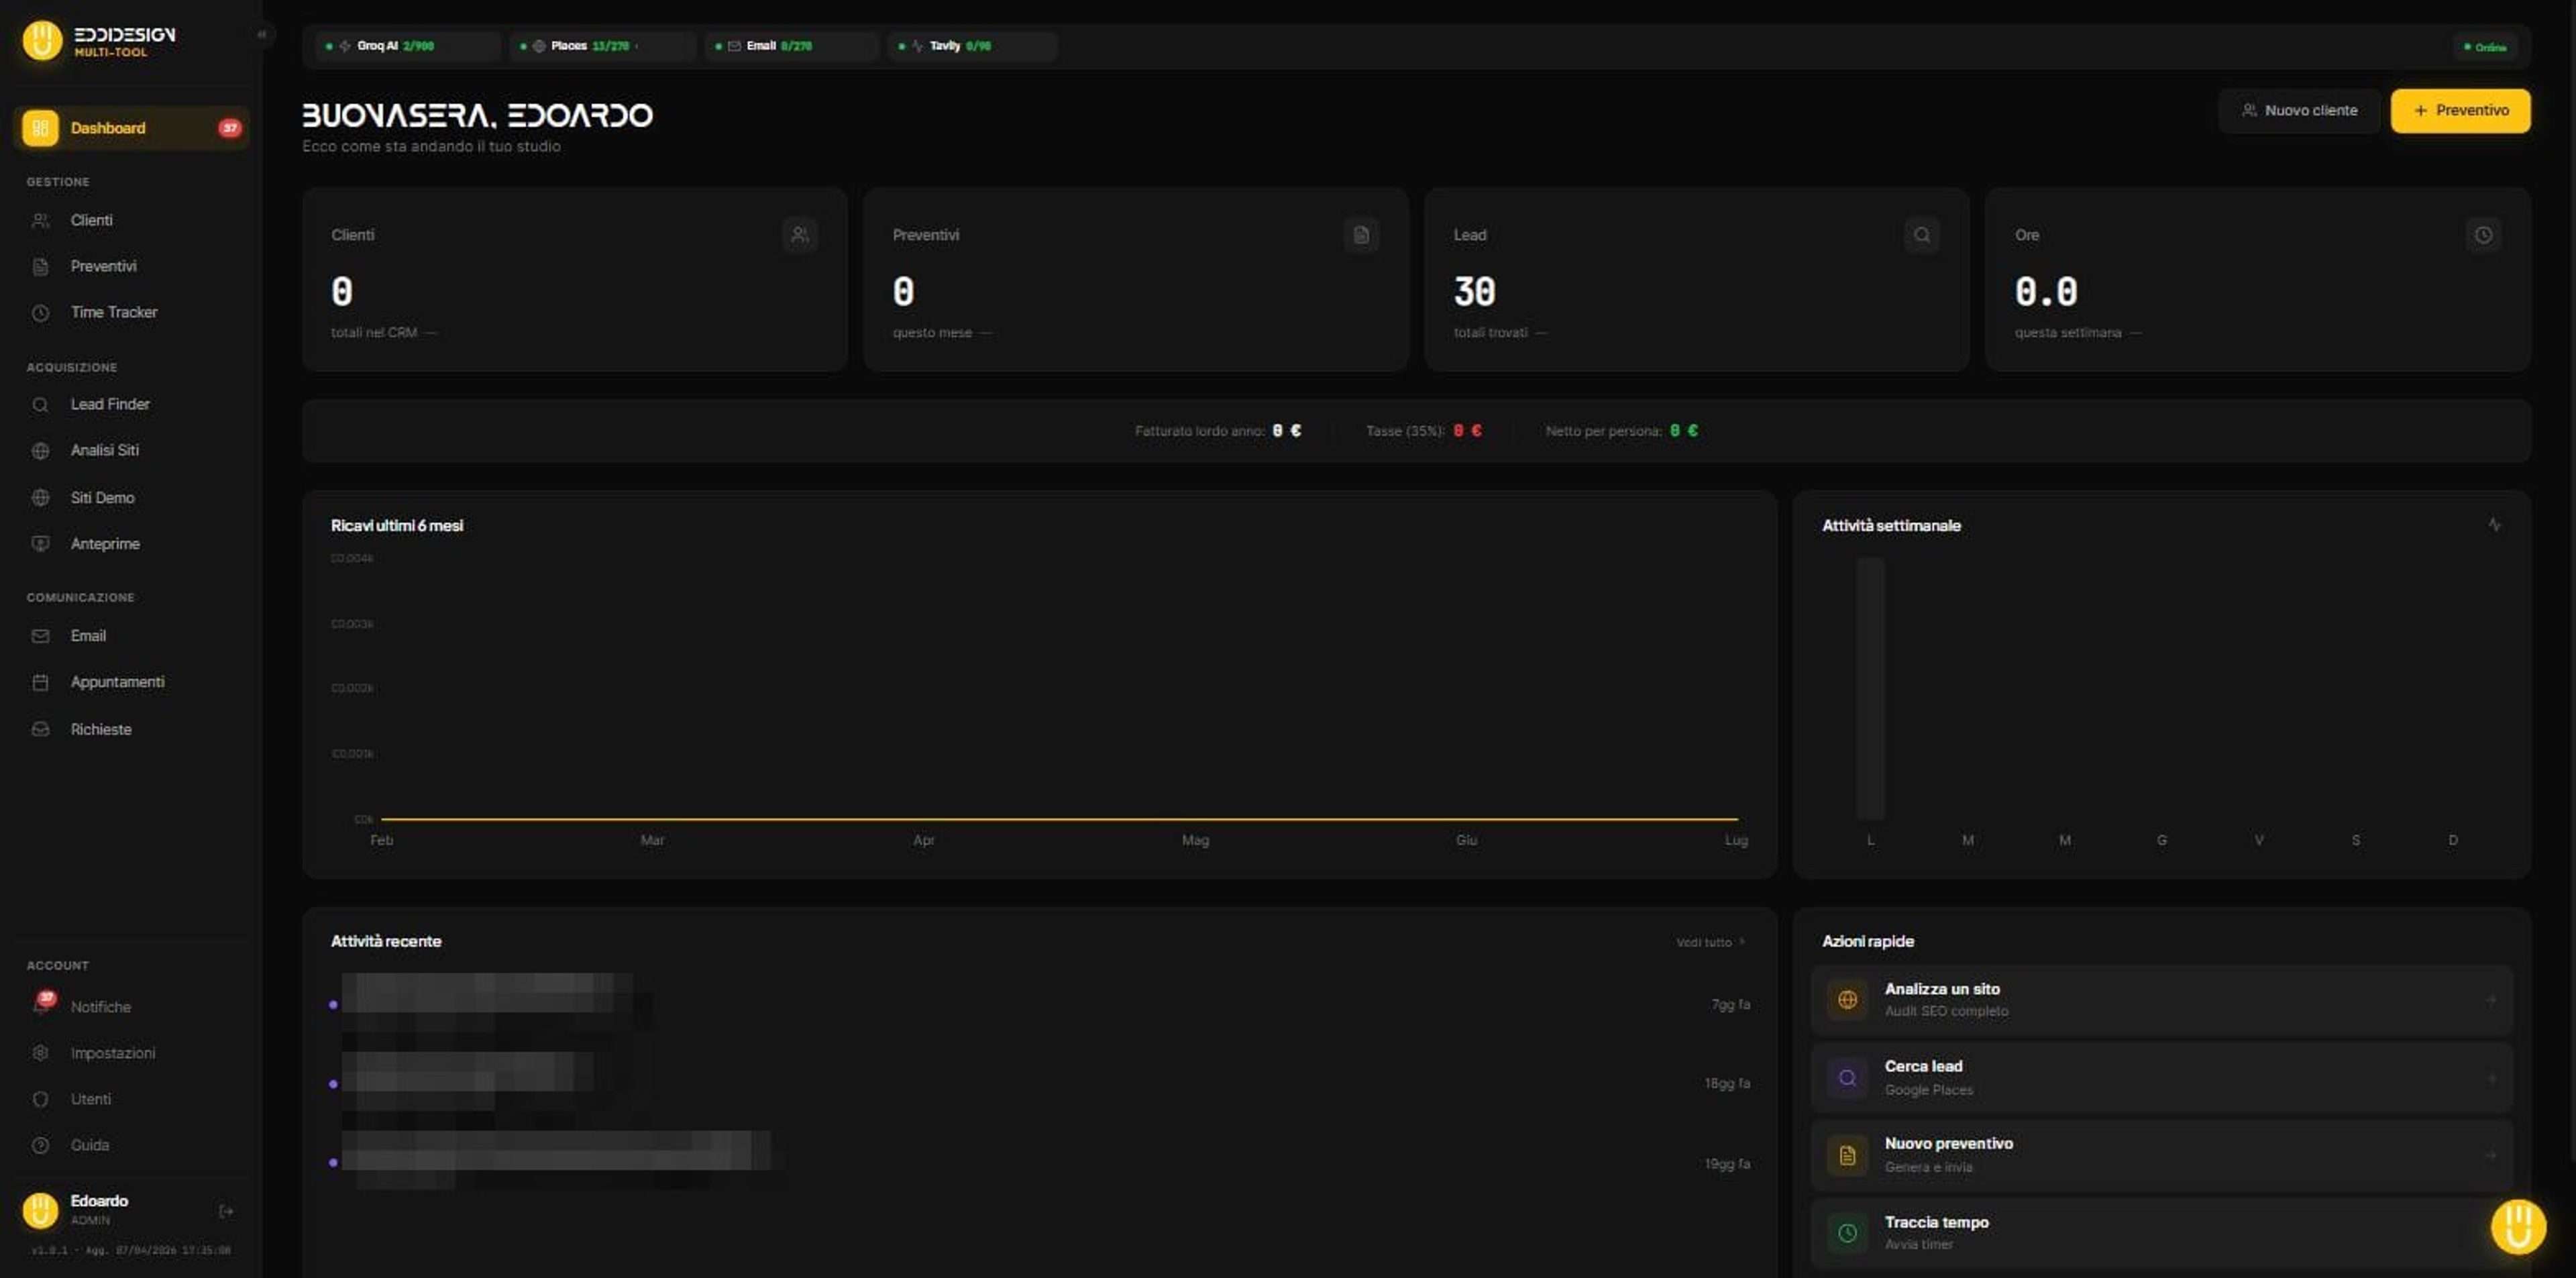This screenshot has height=1278, width=2576.
Task: Click the Analisi Siti globe icon
Action: pos(40,451)
